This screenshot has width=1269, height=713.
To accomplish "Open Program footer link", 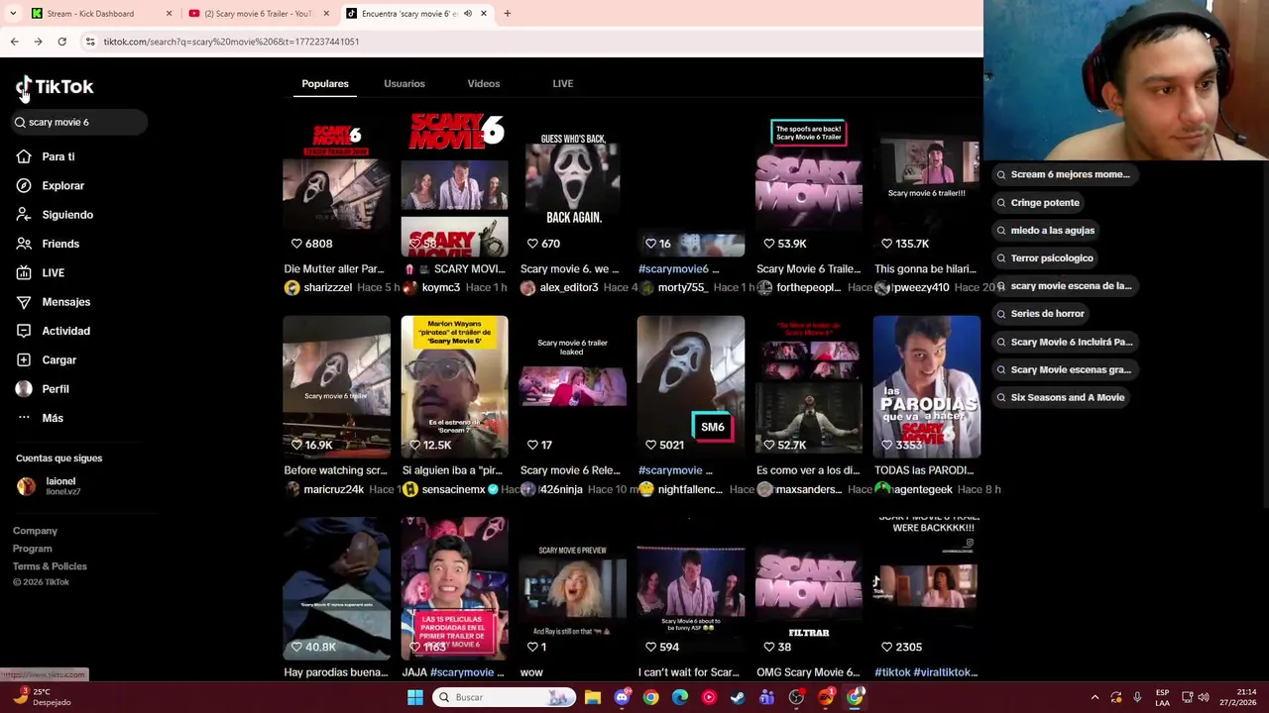I will click(x=33, y=549).
